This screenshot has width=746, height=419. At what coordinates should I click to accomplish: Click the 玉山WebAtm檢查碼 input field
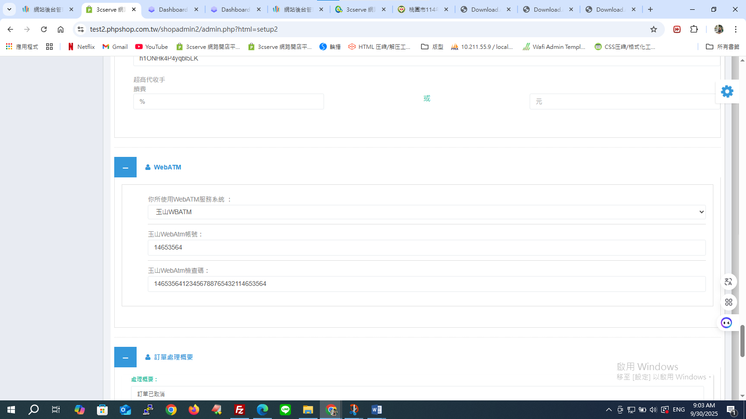(x=427, y=284)
